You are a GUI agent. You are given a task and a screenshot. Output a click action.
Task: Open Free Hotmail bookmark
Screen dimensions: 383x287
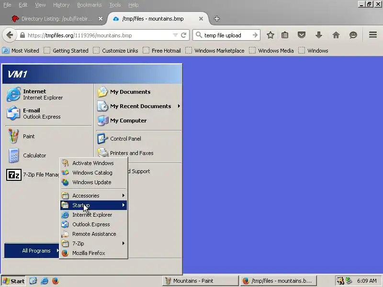click(162, 51)
